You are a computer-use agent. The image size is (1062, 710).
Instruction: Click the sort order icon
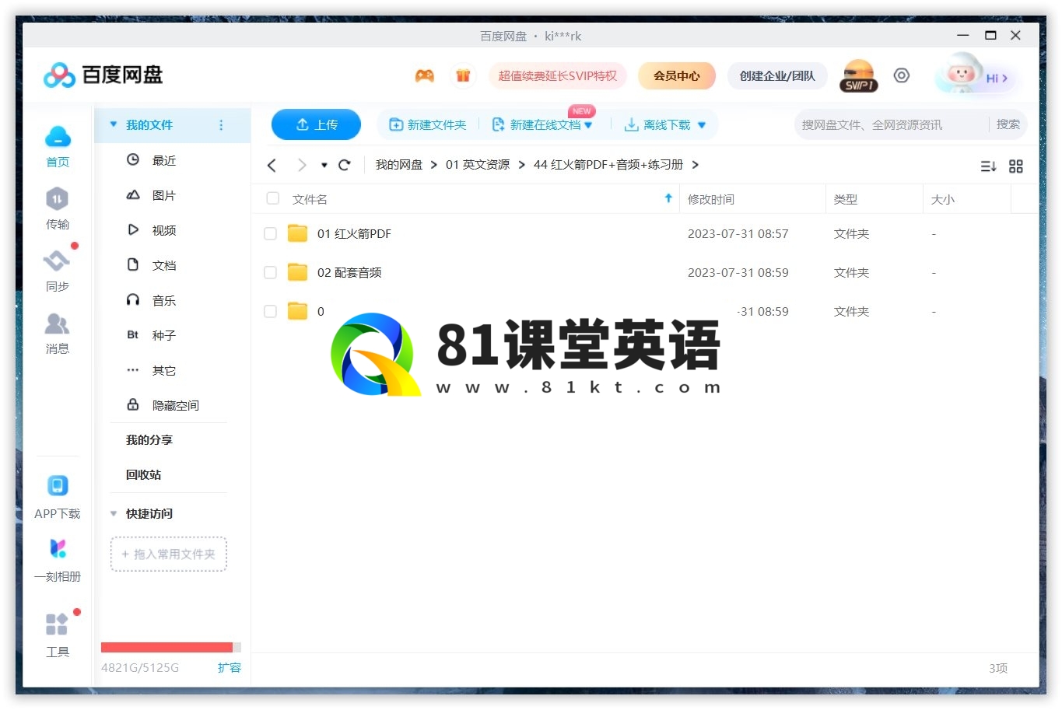pyautogui.click(x=988, y=166)
